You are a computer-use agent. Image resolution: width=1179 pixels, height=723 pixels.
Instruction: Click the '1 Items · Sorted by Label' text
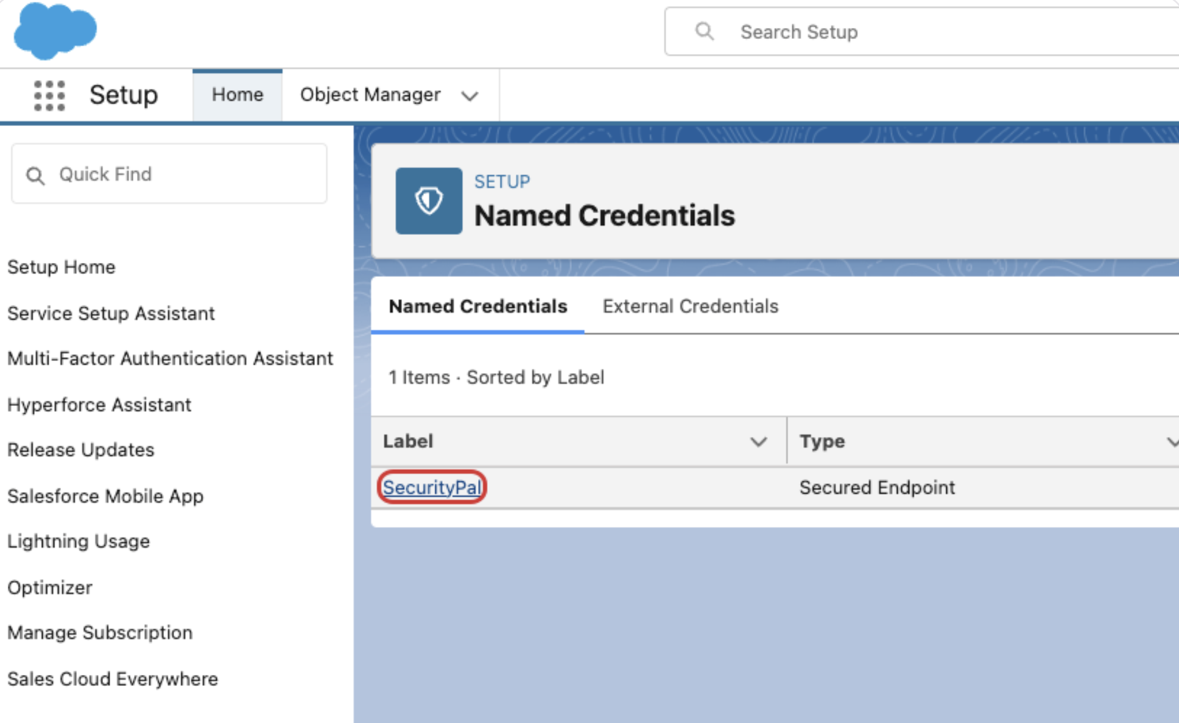point(496,377)
